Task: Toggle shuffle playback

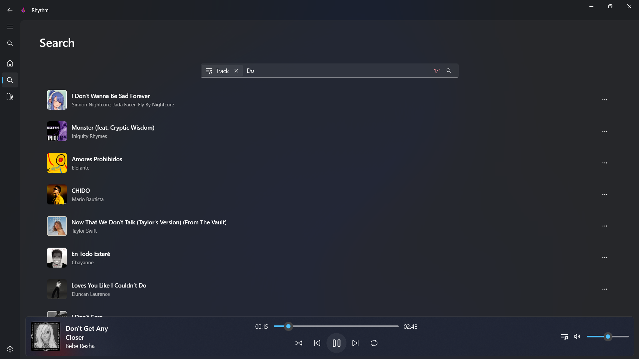Action: click(x=299, y=343)
